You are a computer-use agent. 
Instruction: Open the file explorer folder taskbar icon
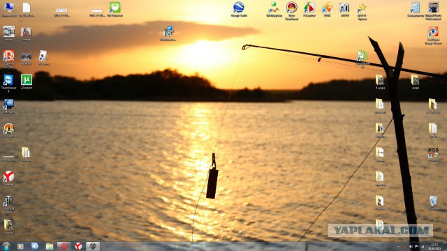coord(50,246)
